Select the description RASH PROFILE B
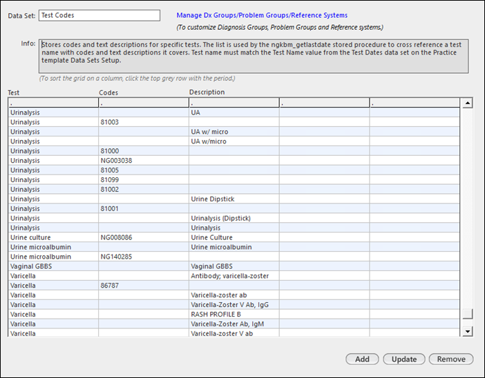The width and height of the screenshot is (485, 378). (x=234, y=314)
